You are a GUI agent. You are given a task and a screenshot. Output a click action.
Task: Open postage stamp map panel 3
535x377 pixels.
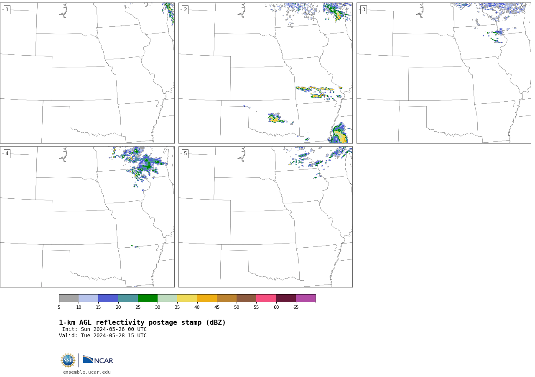coord(444,73)
